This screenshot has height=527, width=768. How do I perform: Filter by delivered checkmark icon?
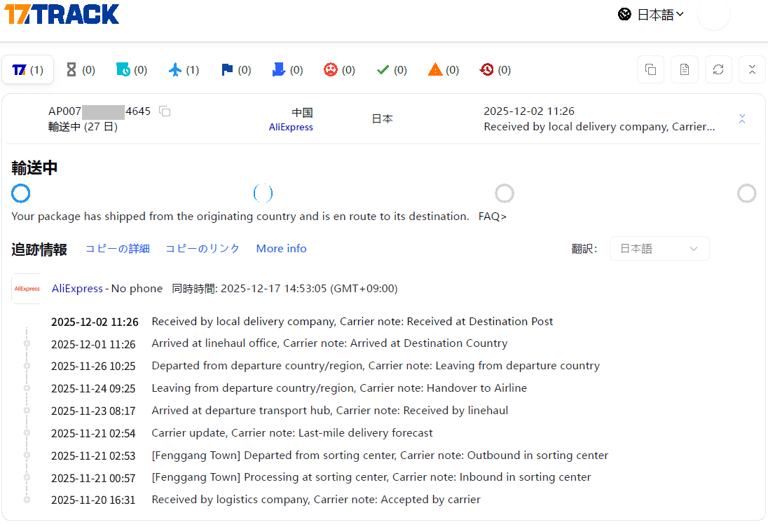[392, 70]
